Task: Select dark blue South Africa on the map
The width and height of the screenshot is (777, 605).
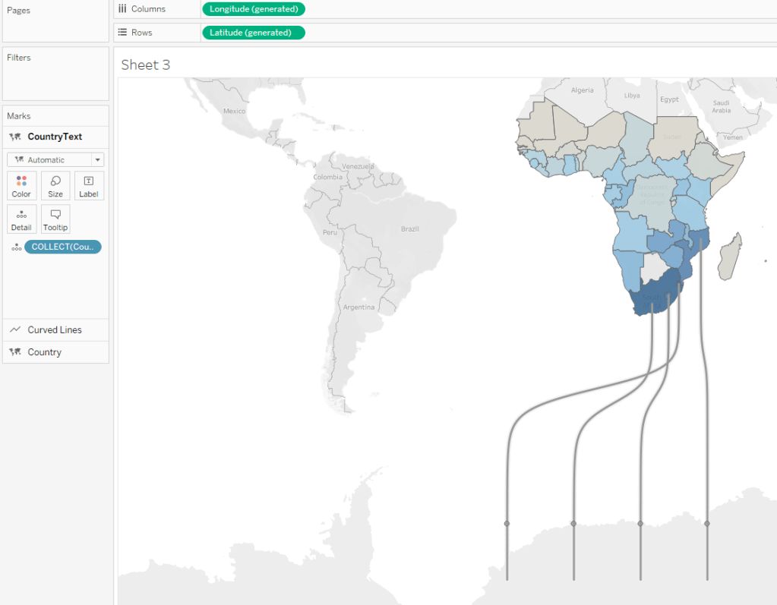Action: coord(653,298)
